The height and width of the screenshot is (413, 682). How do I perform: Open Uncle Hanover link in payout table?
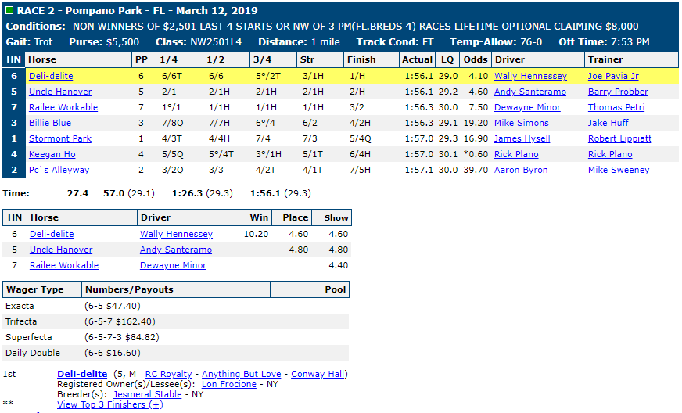tap(61, 250)
